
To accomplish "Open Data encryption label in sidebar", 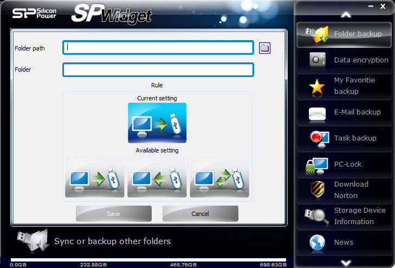I will pos(361,60).
